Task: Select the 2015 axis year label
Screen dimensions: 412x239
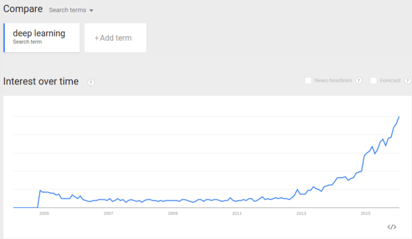Action: pos(365,213)
